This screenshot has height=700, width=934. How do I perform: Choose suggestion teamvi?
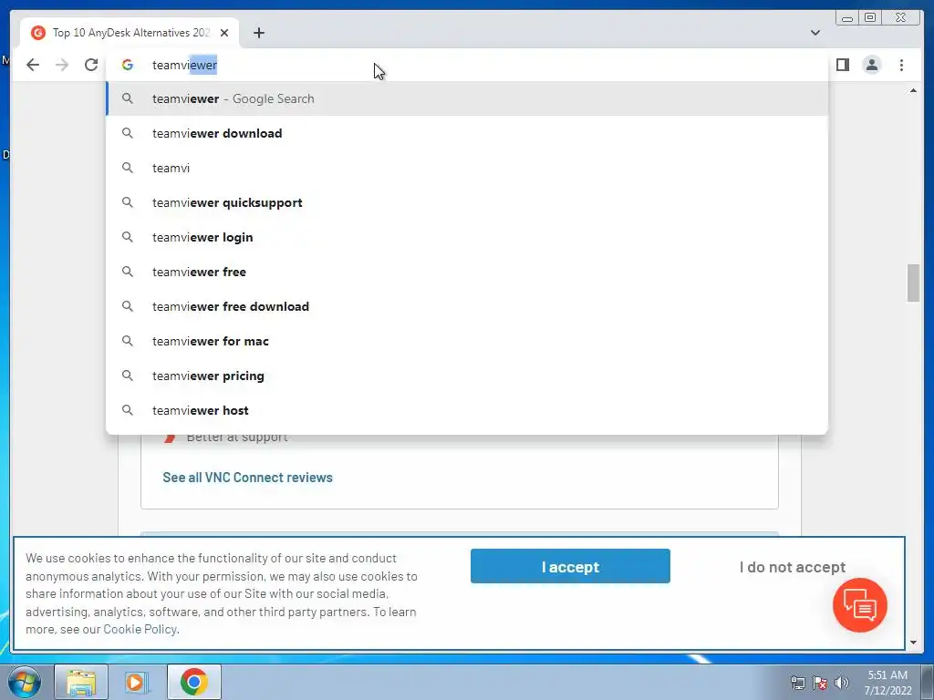(x=467, y=168)
